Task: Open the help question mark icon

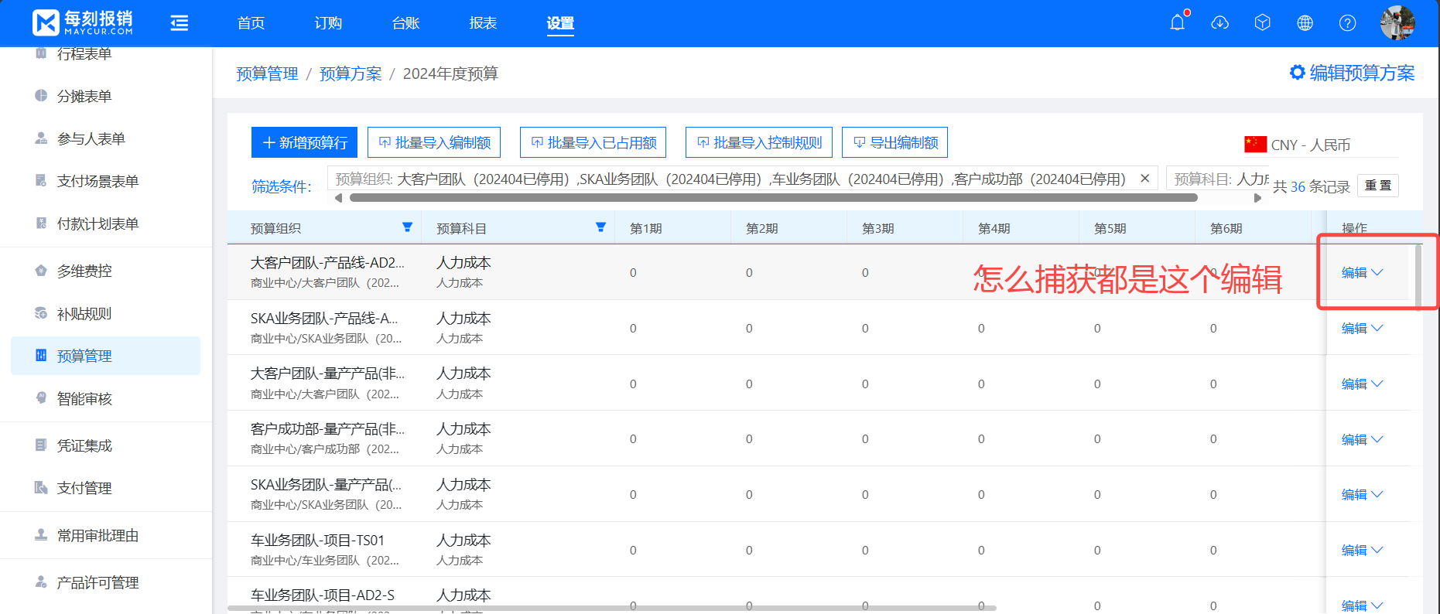Action: [x=1347, y=22]
